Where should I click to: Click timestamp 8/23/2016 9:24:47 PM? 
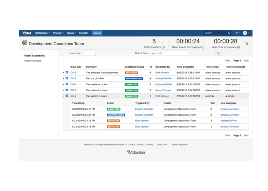pyautogui.click(x=84, y=109)
